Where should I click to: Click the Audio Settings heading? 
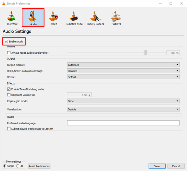tap(17, 31)
